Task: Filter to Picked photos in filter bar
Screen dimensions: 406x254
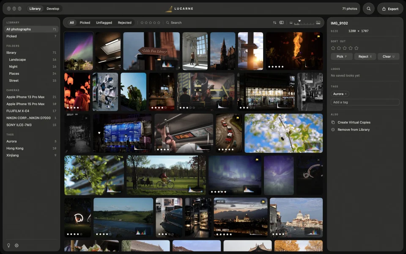Action: tap(85, 22)
